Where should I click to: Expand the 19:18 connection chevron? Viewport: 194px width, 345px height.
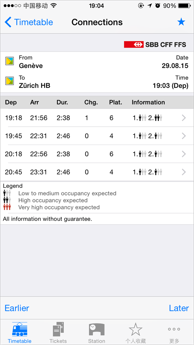(x=184, y=118)
